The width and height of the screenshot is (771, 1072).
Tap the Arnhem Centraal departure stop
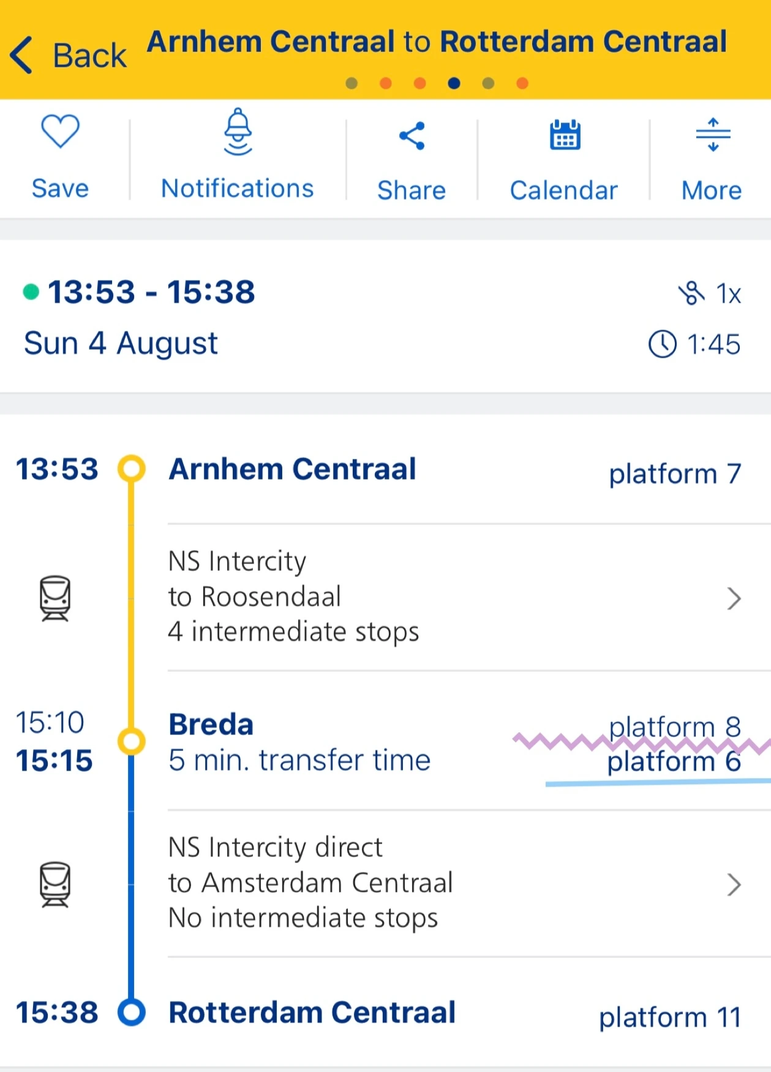coord(292,470)
